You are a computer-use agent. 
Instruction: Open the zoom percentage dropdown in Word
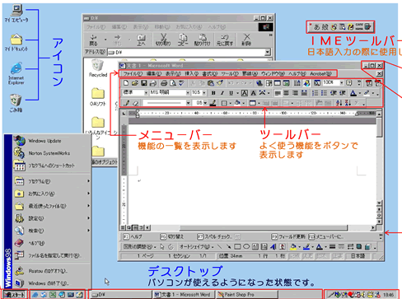(x=342, y=82)
